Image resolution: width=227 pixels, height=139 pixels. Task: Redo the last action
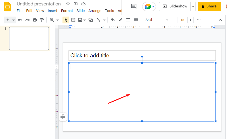coord(27,20)
